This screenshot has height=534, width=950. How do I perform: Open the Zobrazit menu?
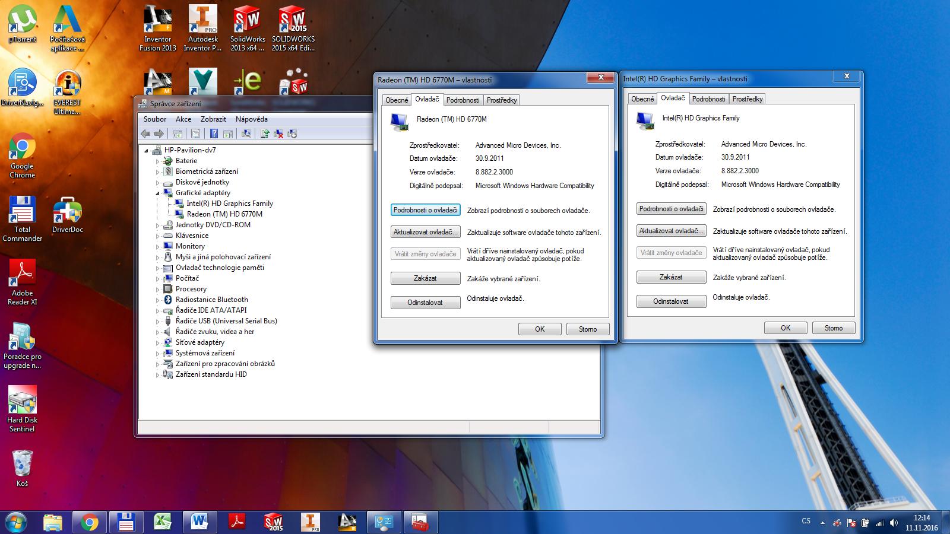click(213, 119)
